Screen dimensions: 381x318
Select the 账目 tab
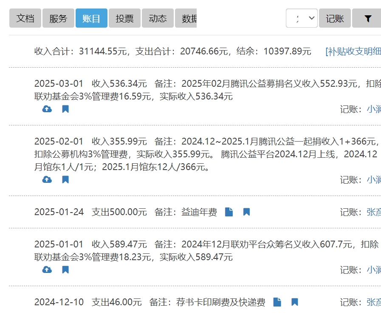coord(91,18)
